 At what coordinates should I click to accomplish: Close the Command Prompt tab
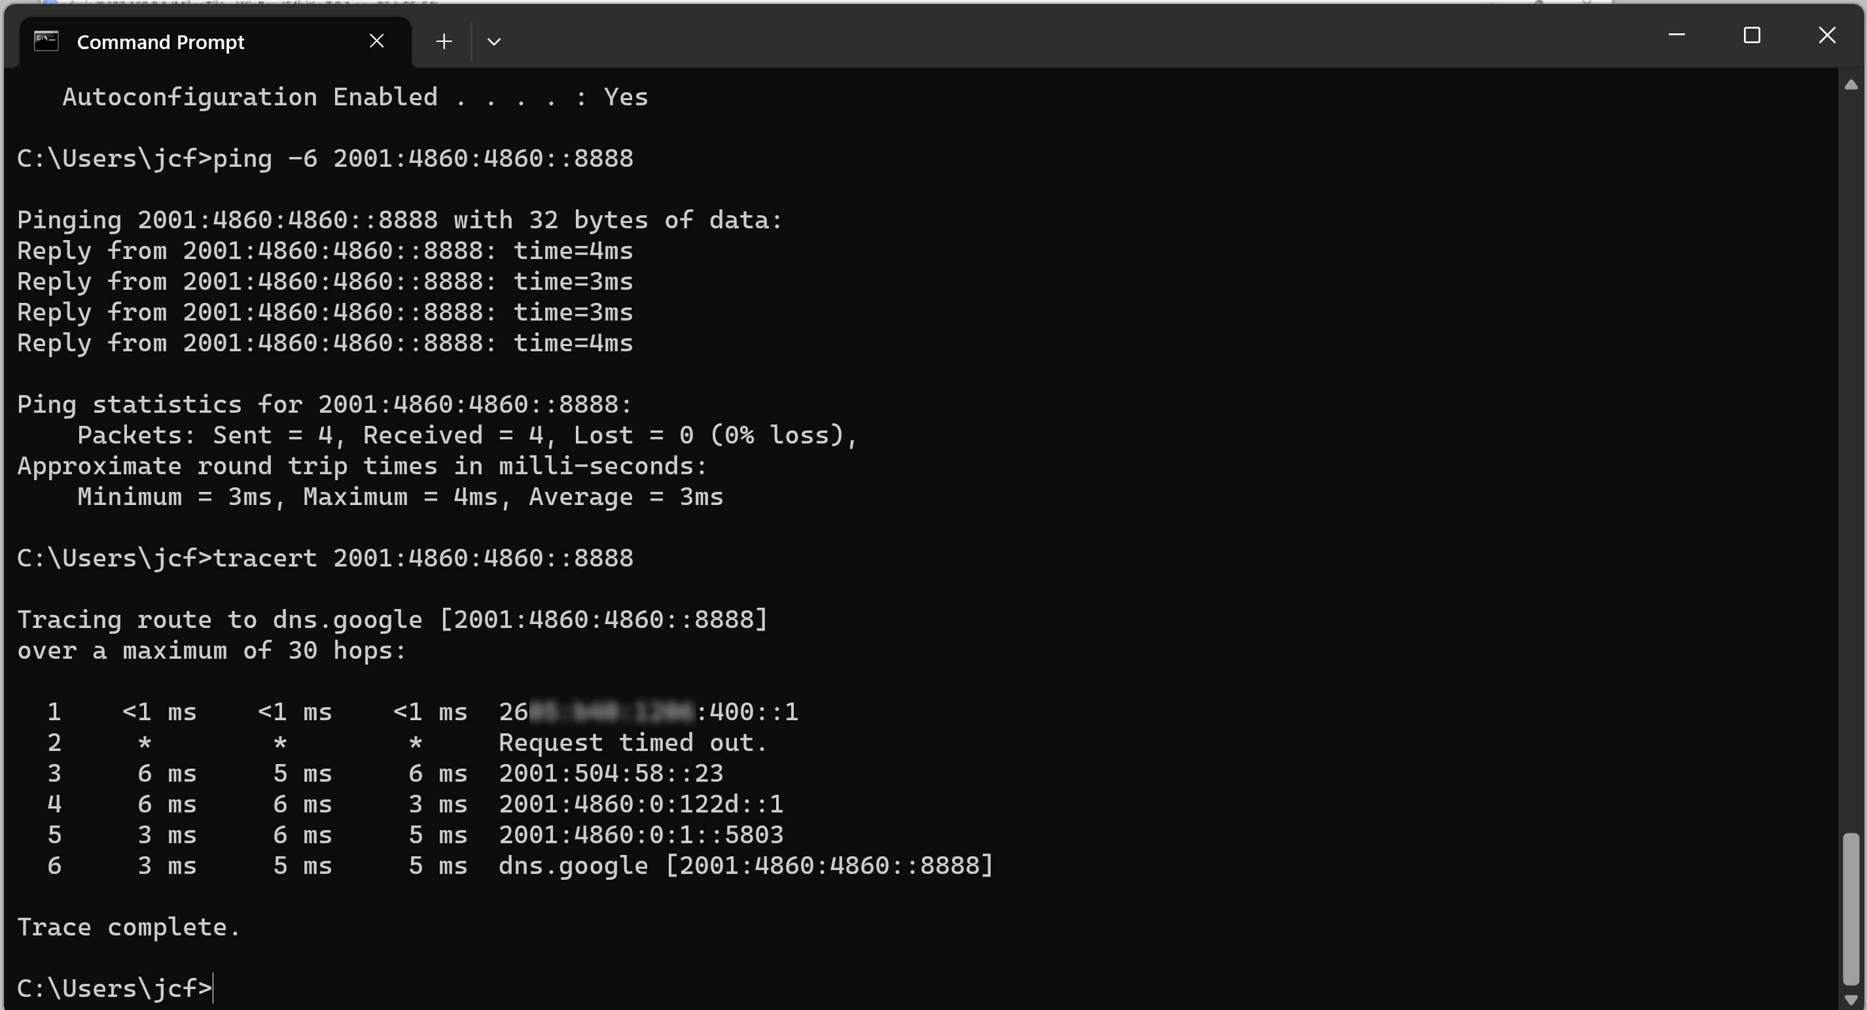[x=376, y=41]
